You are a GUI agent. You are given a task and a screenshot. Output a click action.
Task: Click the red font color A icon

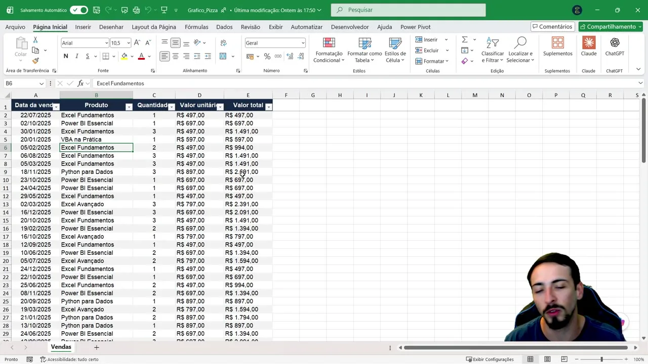point(141,56)
